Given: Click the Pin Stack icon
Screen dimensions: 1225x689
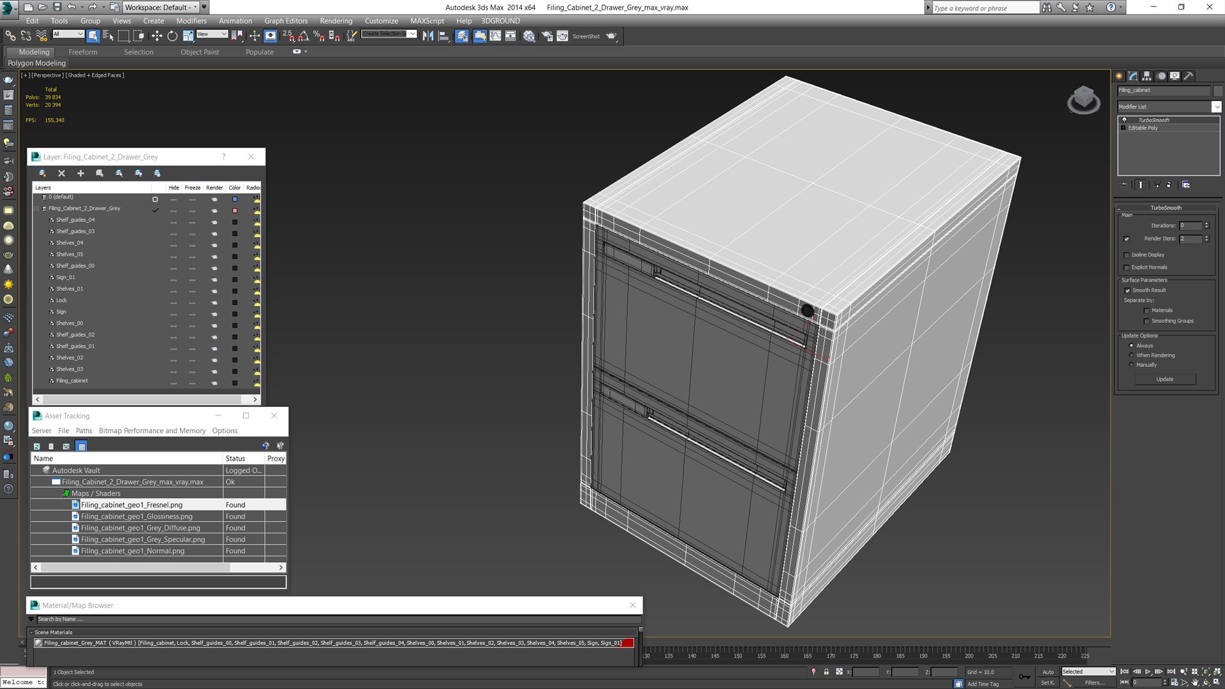Looking at the screenshot, I should pos(1124,184).
